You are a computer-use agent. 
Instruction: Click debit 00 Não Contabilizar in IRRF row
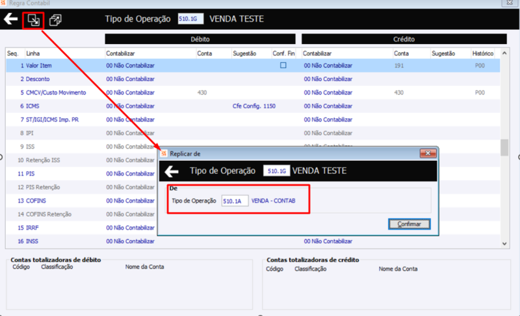pyautogui.click(x=131, y=228)
